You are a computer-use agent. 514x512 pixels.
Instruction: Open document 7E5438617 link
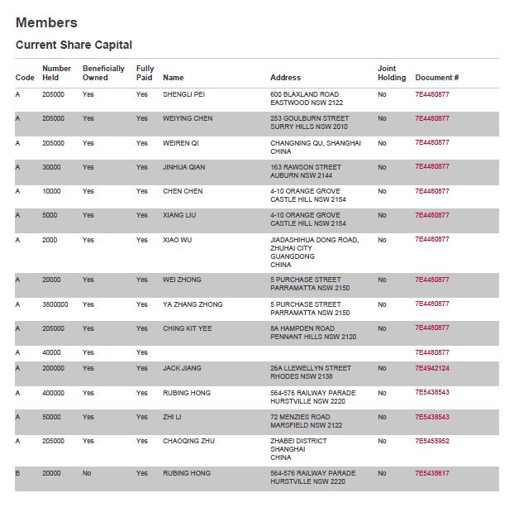pyautogui.click(x=431, y=473)
